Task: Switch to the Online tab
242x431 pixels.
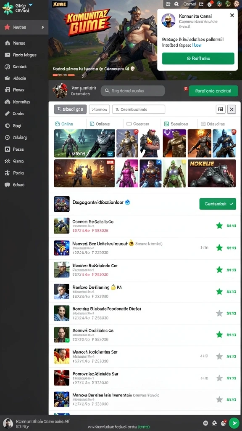Action: point(64,124)
